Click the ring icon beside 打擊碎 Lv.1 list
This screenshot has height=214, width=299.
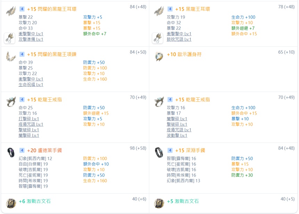pos(11,102)
